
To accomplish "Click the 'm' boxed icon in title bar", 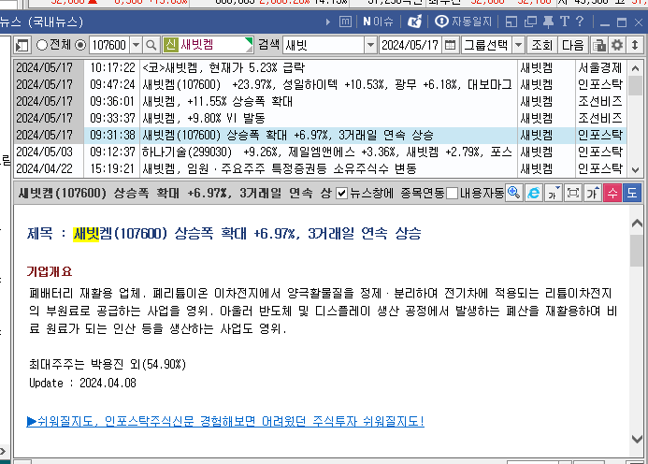I will (x=345, y=22).
